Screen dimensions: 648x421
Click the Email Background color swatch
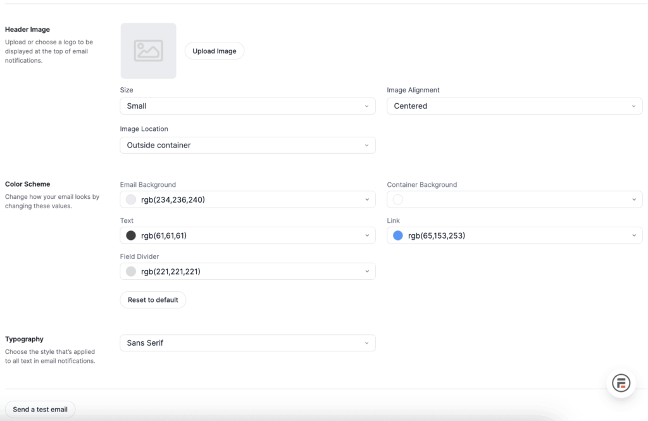[131, 199]
